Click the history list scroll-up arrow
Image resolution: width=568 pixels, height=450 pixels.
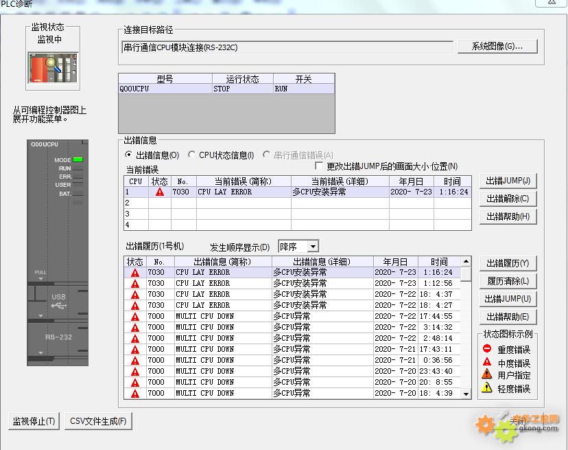pos(466,261)
